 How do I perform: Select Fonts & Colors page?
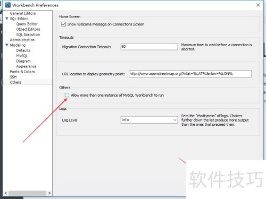tap(22, 72)
